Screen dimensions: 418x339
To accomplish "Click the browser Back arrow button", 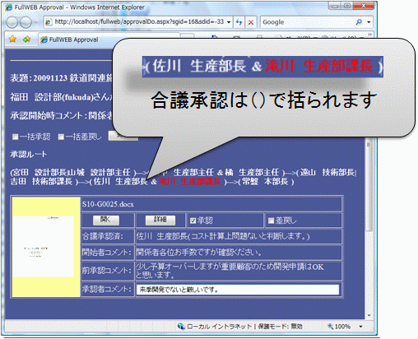I will click(x=12, y=22).
